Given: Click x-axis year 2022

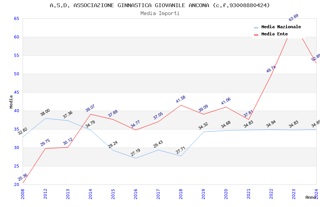Looking at the screenshot, I should pos(271,194).
